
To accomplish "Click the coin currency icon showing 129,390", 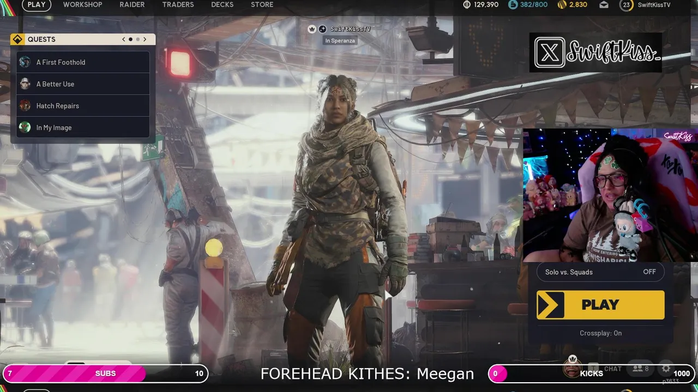I will pos(466,4).
